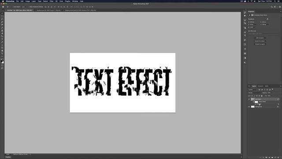Click the Convert to Linked button

tap(260, 41)
